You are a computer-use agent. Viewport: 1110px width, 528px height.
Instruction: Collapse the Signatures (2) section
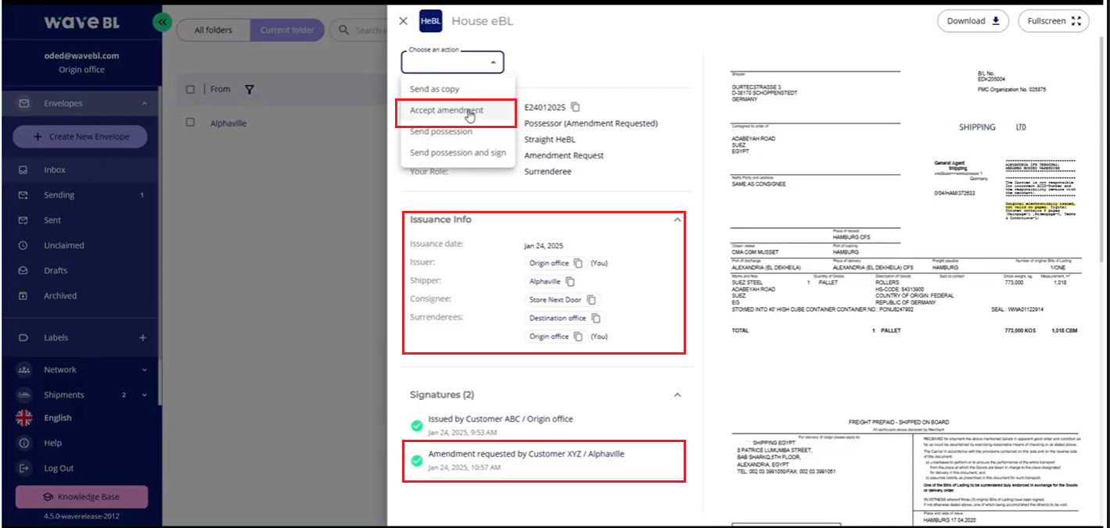(x=677, y=395)
